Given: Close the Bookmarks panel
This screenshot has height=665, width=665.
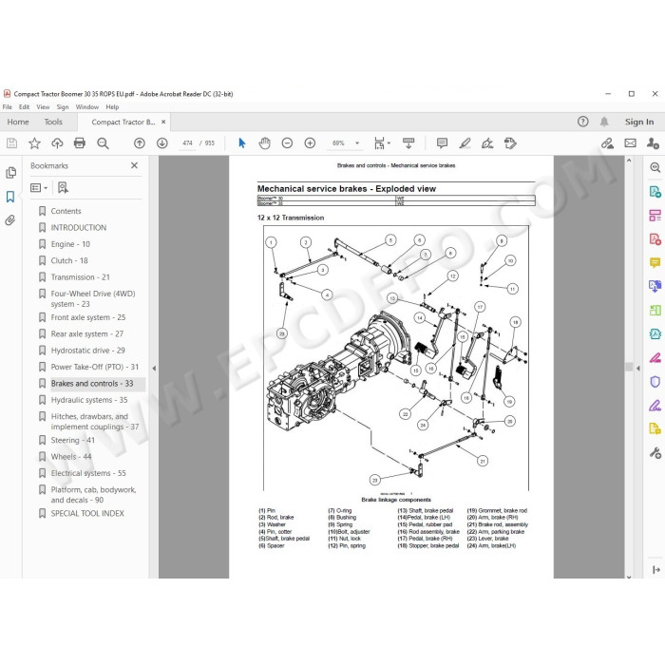Looking at the screenshot, I should (x=135, y=165).
